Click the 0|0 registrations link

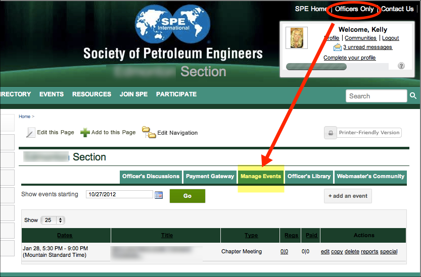(284, 252)
